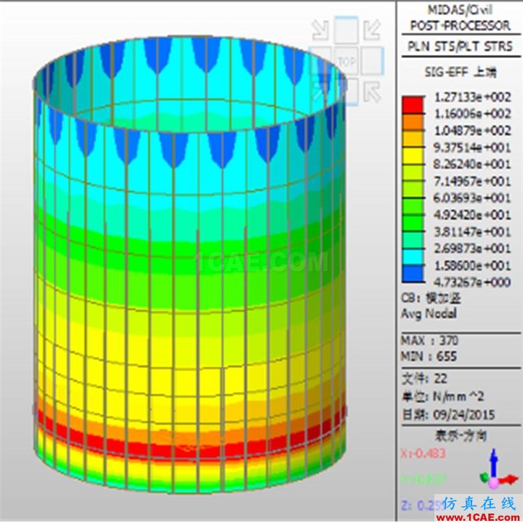Click the MIDAS/Civil title text
Image resolution: width=523 pixels, height=523 pixels.
point(460,10)
